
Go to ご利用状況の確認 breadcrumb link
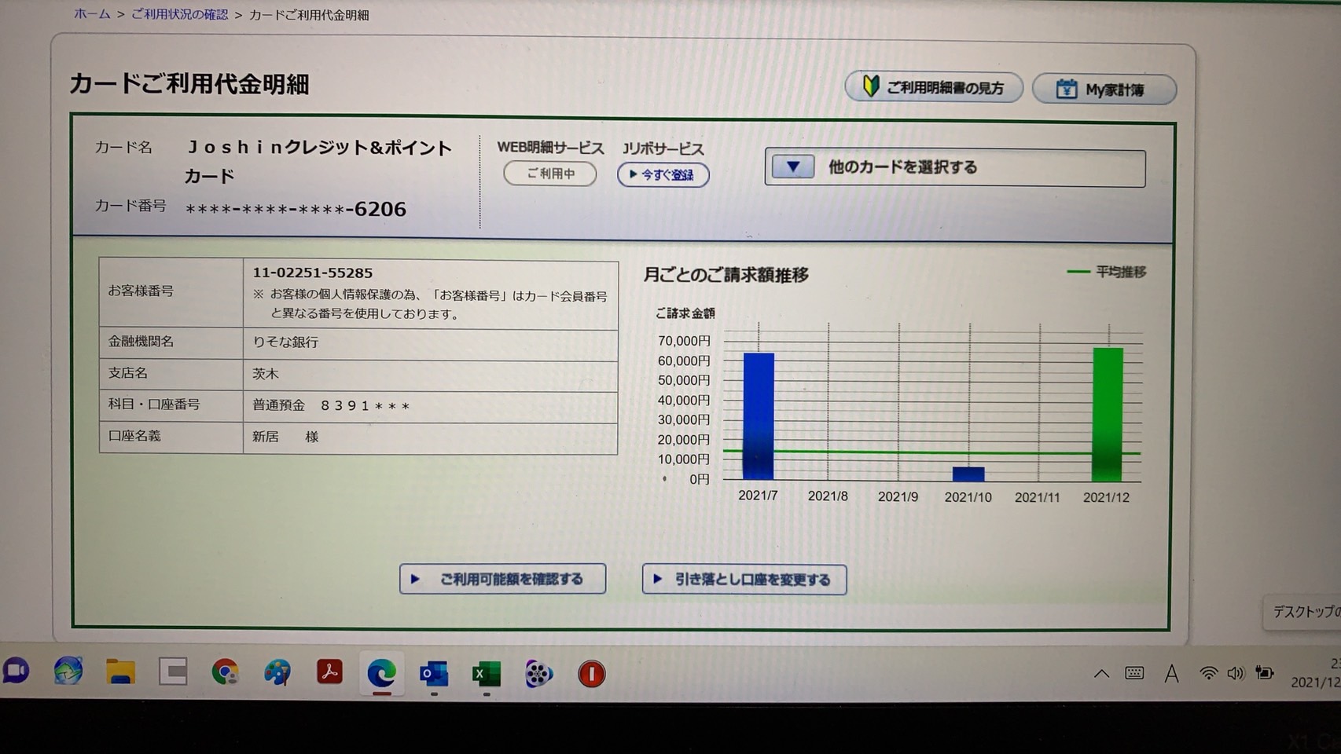179,14
